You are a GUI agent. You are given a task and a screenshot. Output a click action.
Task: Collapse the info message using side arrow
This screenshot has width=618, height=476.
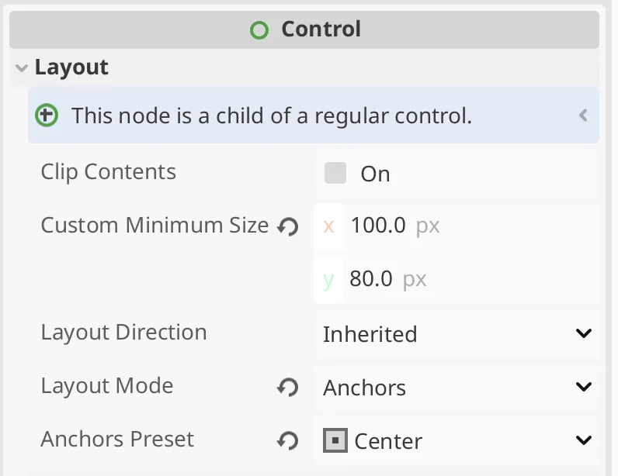583,116
